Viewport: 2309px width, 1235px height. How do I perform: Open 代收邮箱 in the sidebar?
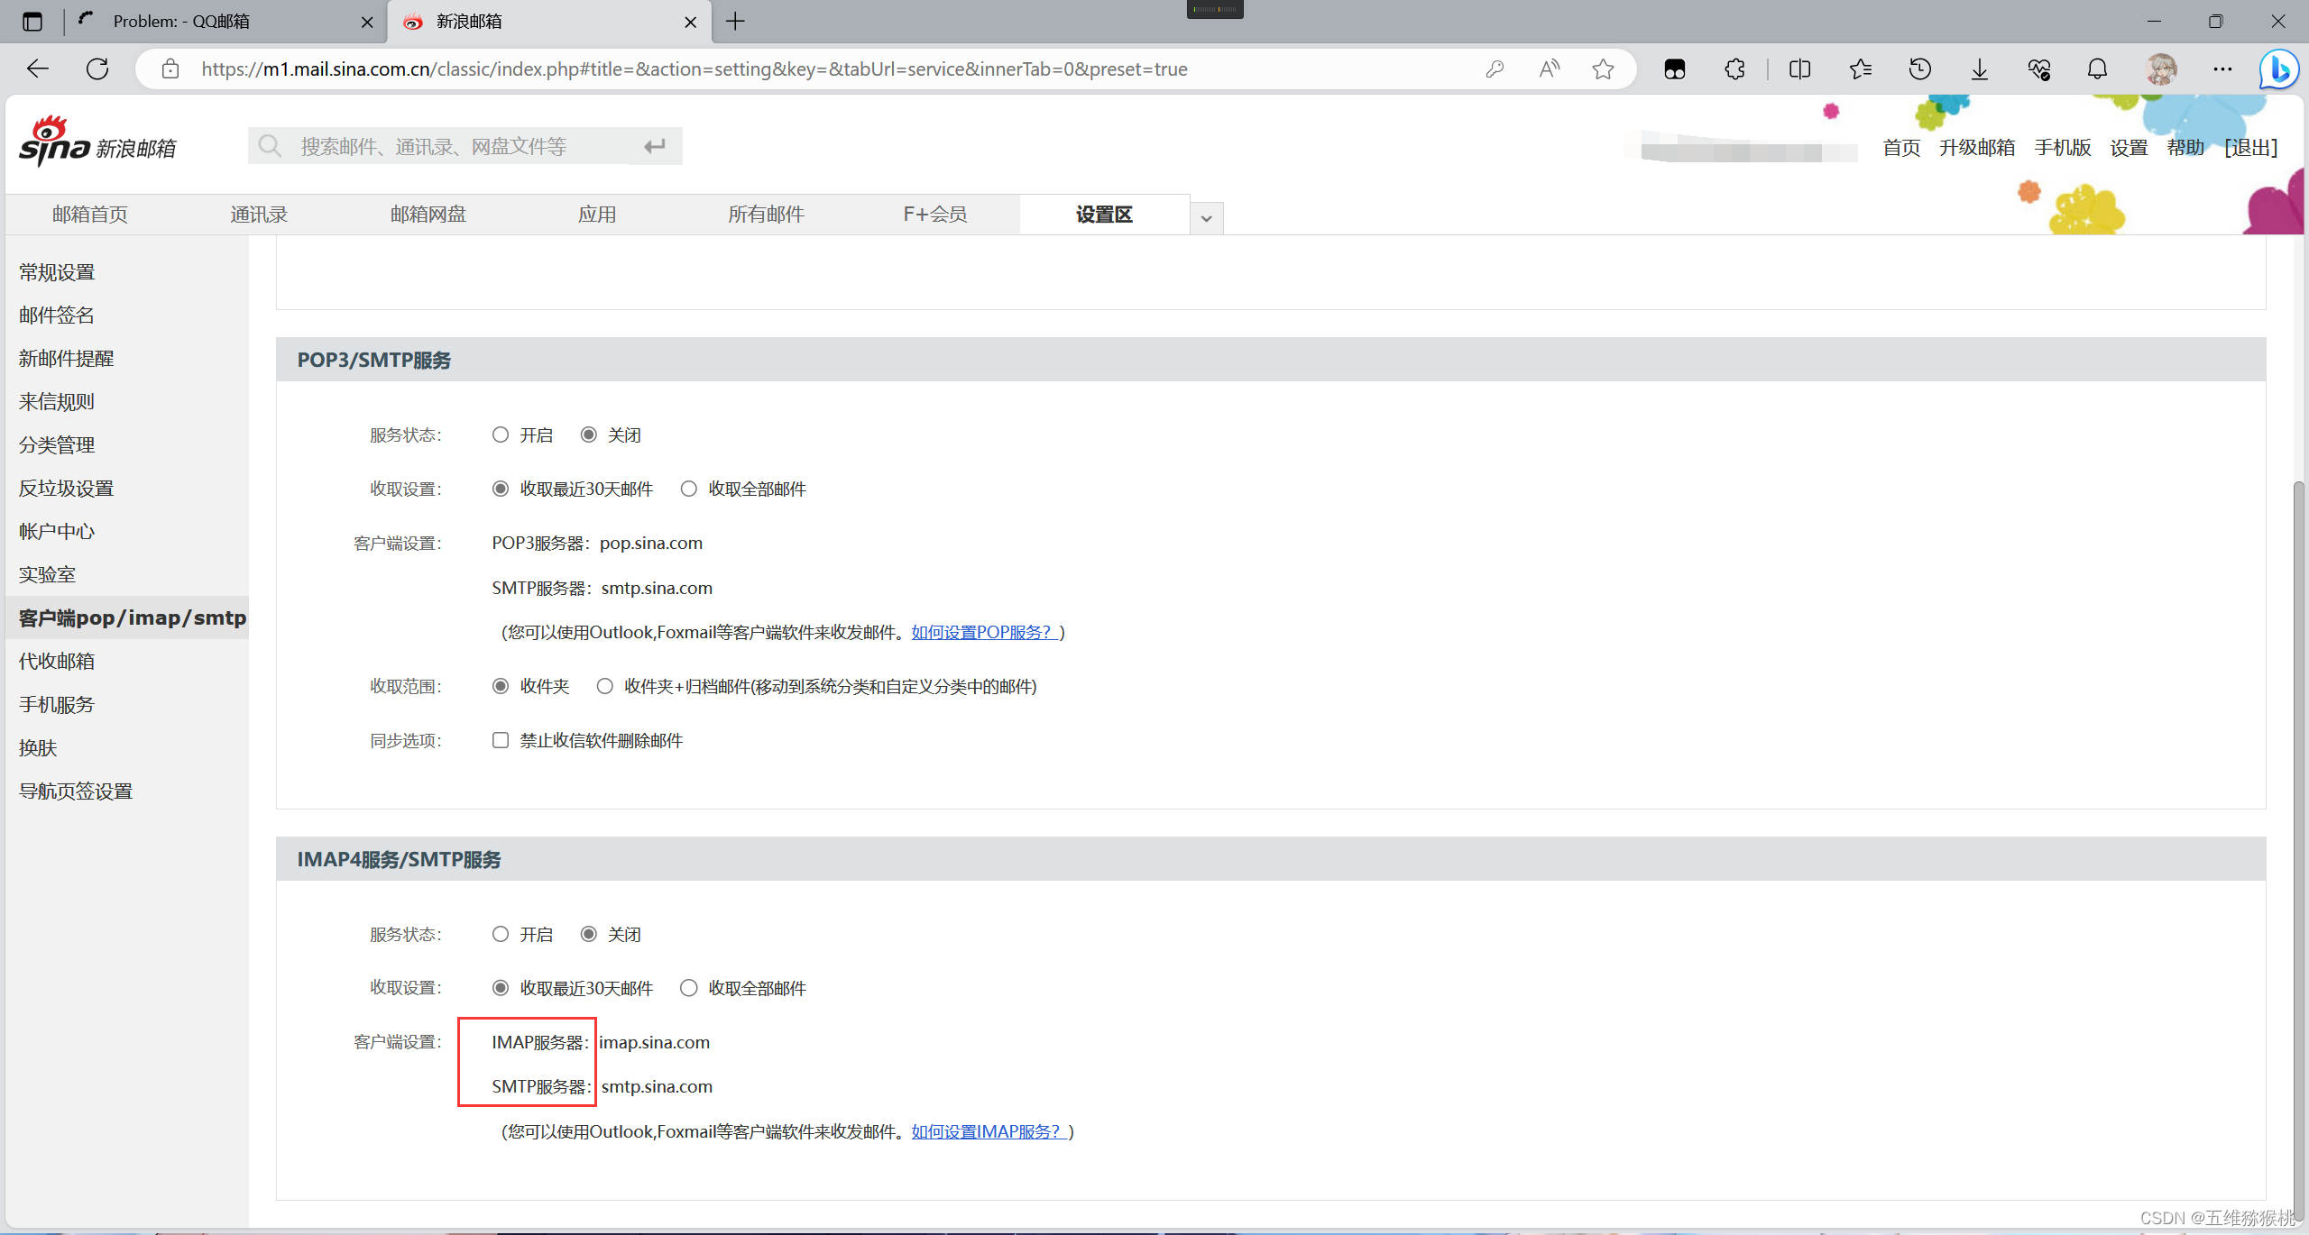click(x=57, y=662)
